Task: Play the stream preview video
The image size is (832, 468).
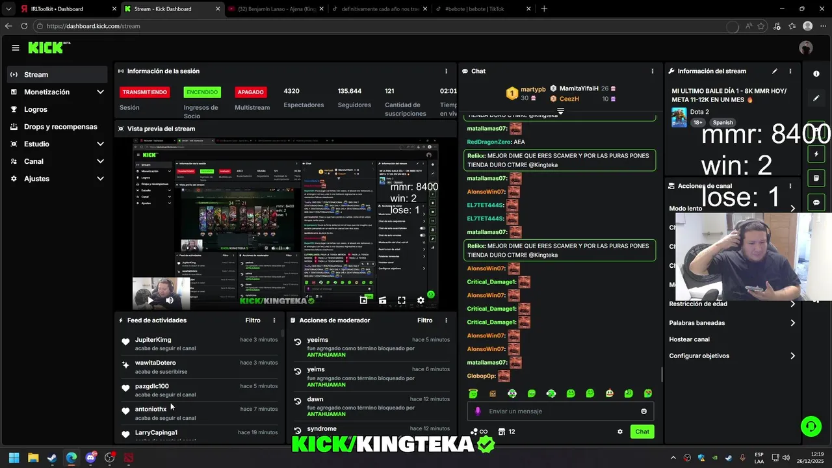Action: (x=151, y=300)
